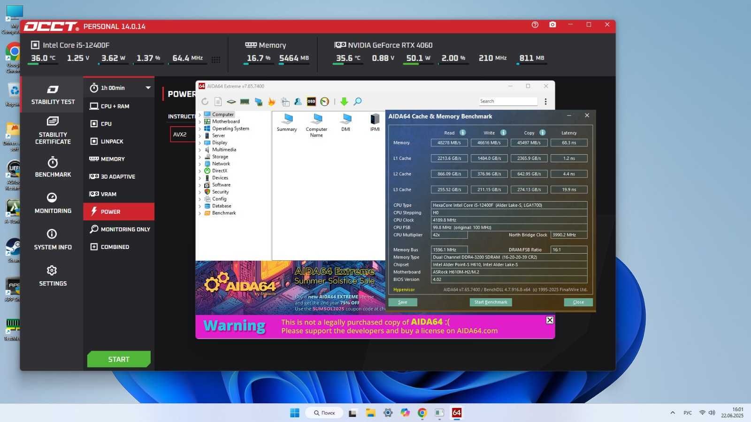
Task: Select the Monitoring Only option
Action: pyautogui.click(x=119, y=229)
